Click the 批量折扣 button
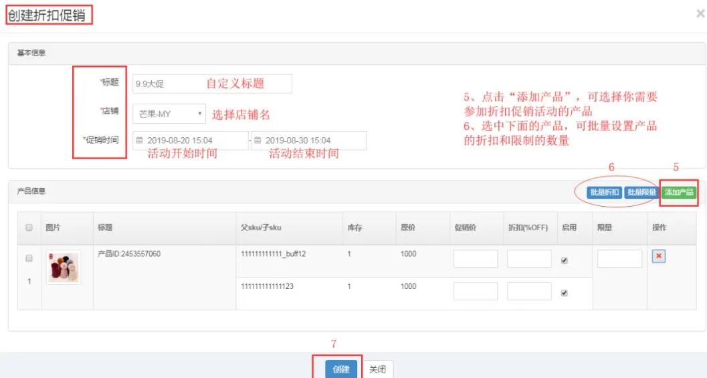Image resolution: width=707 pixels, height=378 pixels. click(x=604, y=193)
